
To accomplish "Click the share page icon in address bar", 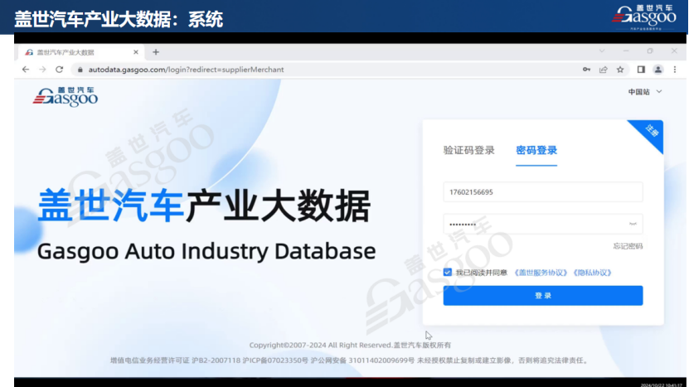I will (604, 70).
